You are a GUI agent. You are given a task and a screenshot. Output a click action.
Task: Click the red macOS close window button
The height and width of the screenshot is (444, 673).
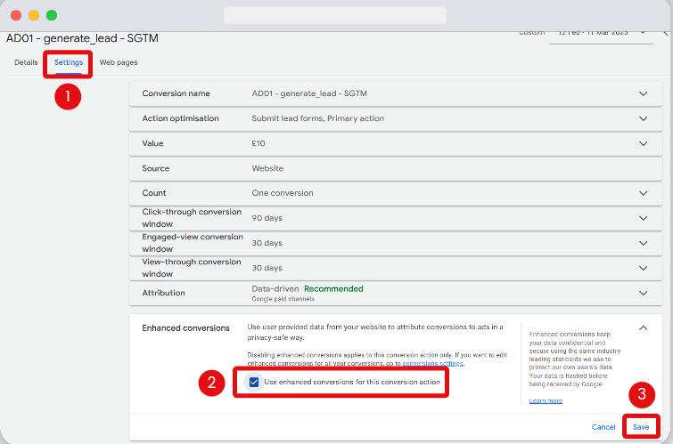pos(16,15)
